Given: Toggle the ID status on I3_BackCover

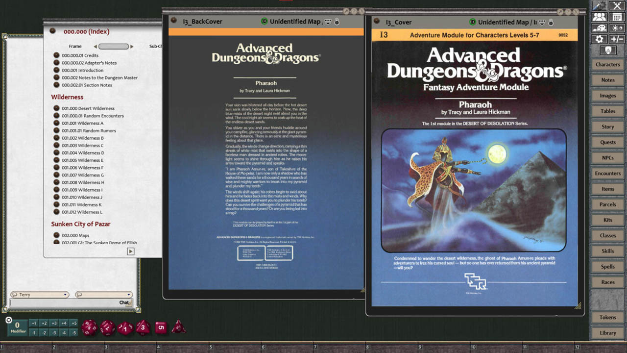Looking at the screenshot, I should coord(265,22).
